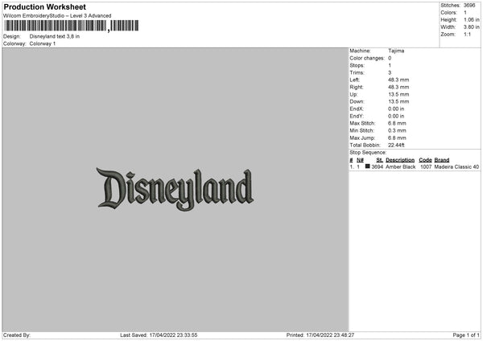Image resolution: width=483 pixels, height=341 pixels.
Task: Click the St. column header
Action: 379,160
